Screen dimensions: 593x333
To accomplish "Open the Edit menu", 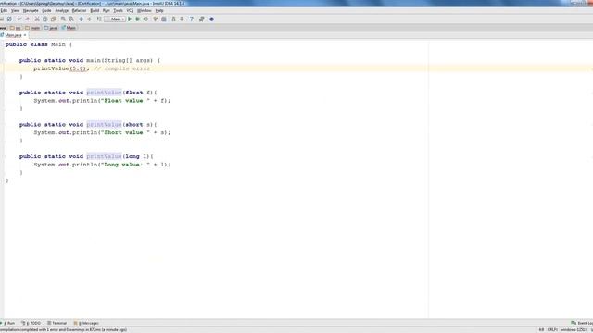I will (4, 11).
